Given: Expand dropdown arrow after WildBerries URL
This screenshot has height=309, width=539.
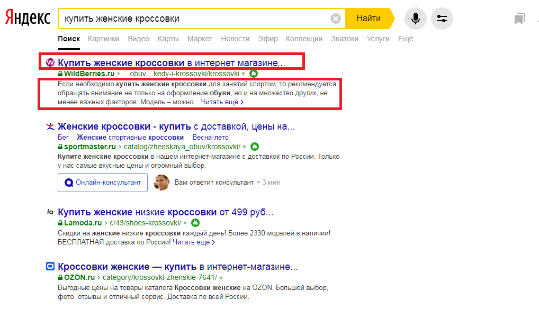Looking at the screenshot, I should (x=244, y=74).
